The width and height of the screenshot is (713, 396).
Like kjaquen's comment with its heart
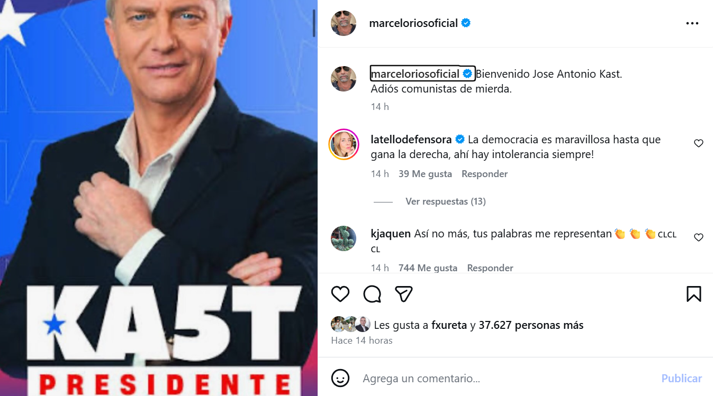pyautogui.click(x=699, y=237)
